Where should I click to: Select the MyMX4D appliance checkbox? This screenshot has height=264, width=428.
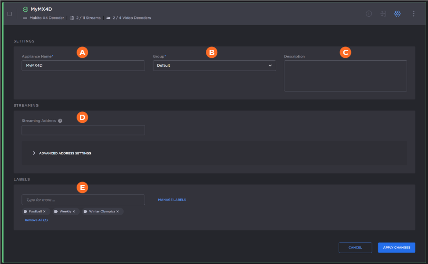point(10,14)
